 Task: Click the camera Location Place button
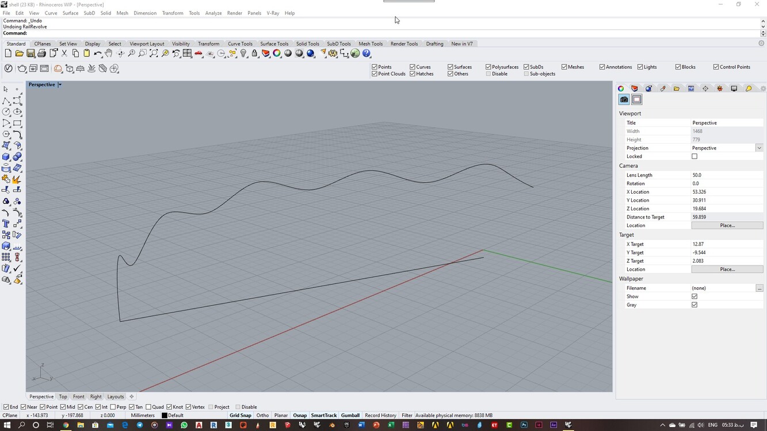pyautogui.click(x=727, y=225)
